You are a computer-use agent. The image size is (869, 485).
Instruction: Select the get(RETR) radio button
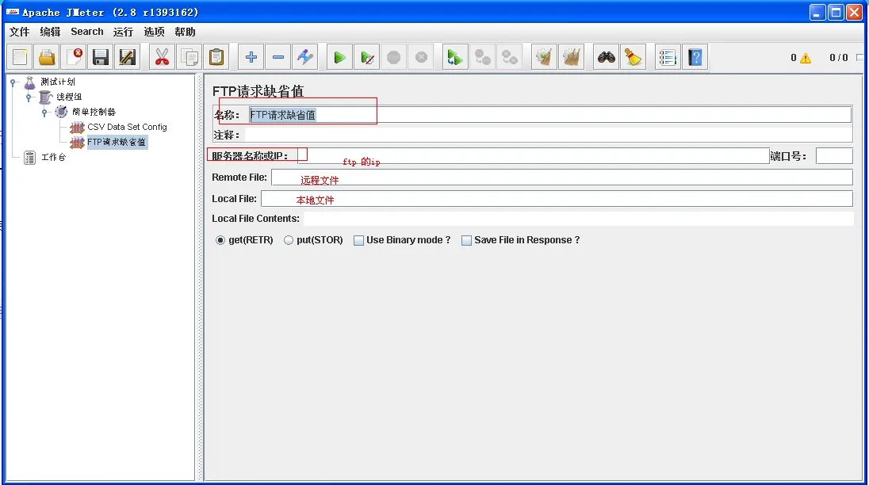coord(220,240)
